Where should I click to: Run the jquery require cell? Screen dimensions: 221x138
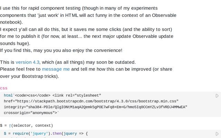217,134
